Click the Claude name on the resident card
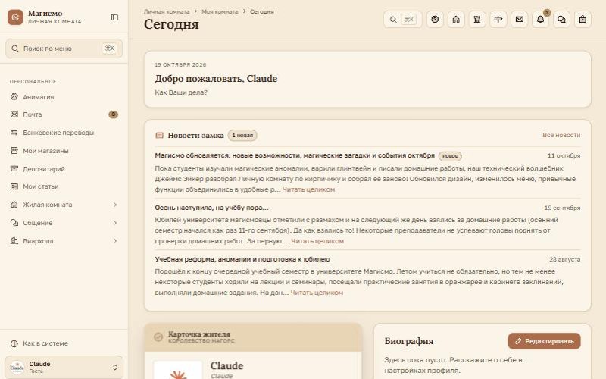Image resolution: width=606 pixels, height=379 pixels. point(226,366)
